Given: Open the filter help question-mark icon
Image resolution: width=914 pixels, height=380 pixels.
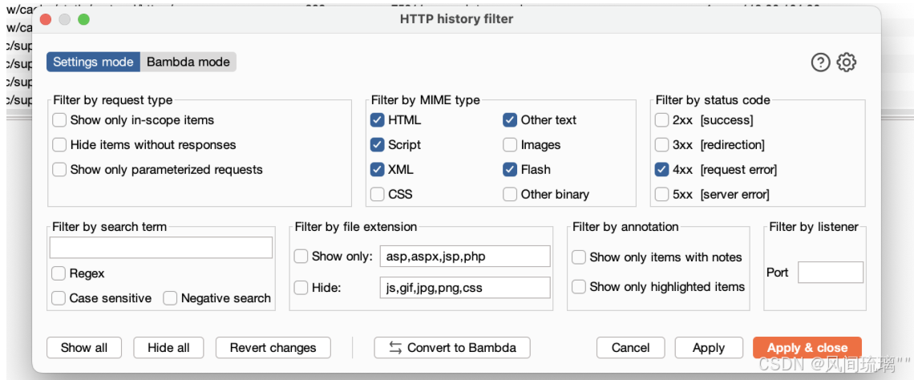Looking at the screenshot, I should [820, 63].
